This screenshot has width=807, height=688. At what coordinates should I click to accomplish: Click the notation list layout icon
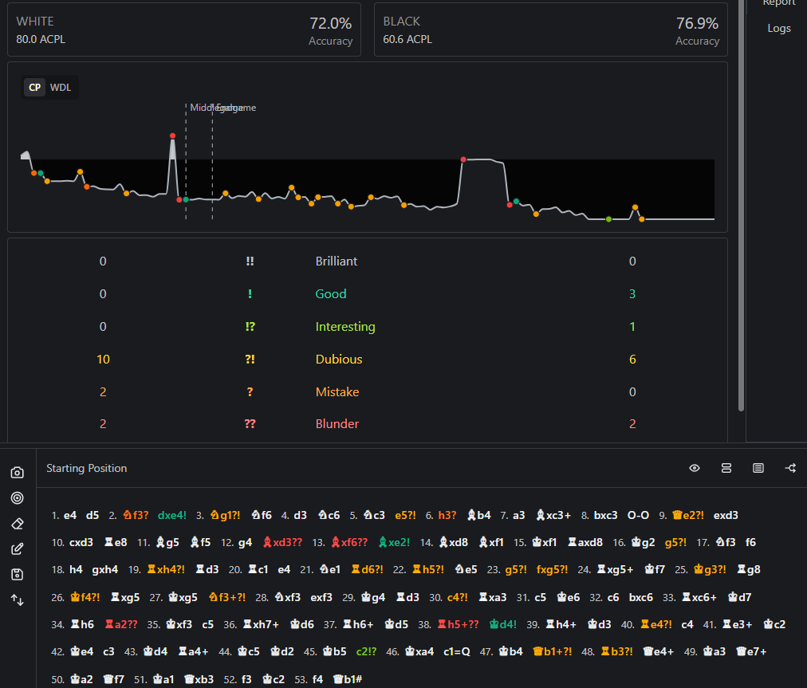pos(758,468)
